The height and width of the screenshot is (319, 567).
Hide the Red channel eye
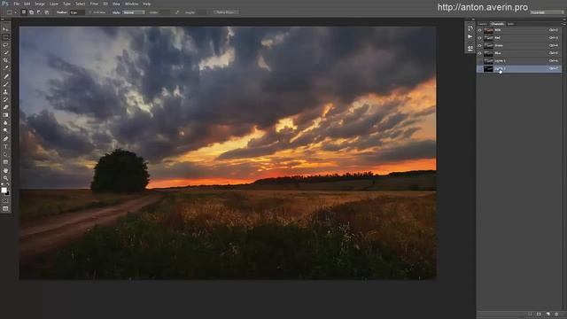pyautogui.click(x=480, y=38)
